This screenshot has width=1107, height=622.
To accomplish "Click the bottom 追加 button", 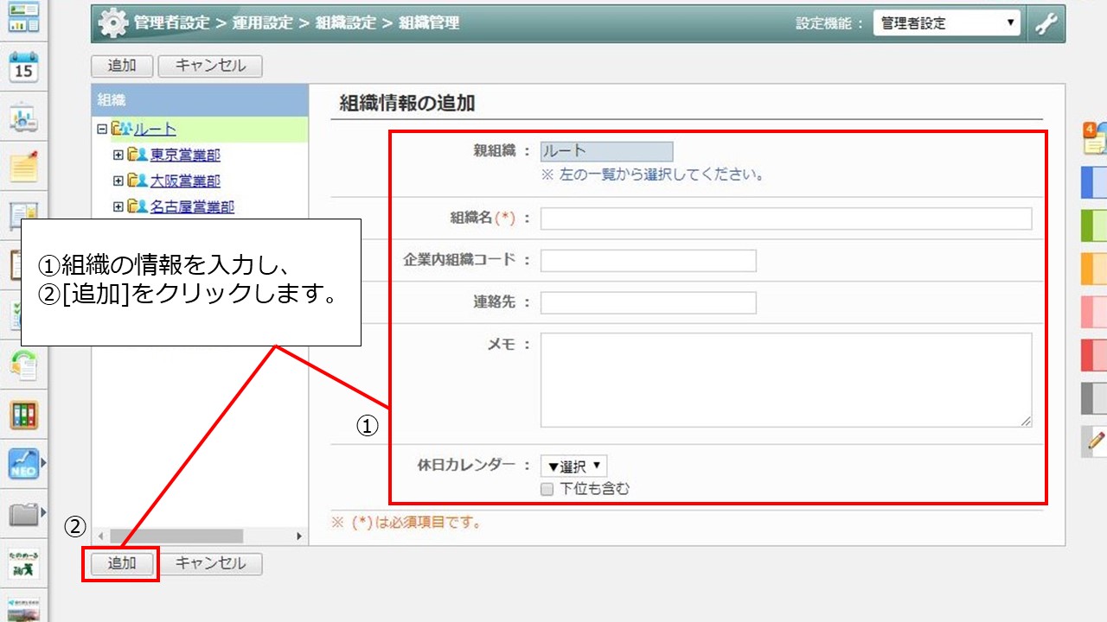I will 122,564.
